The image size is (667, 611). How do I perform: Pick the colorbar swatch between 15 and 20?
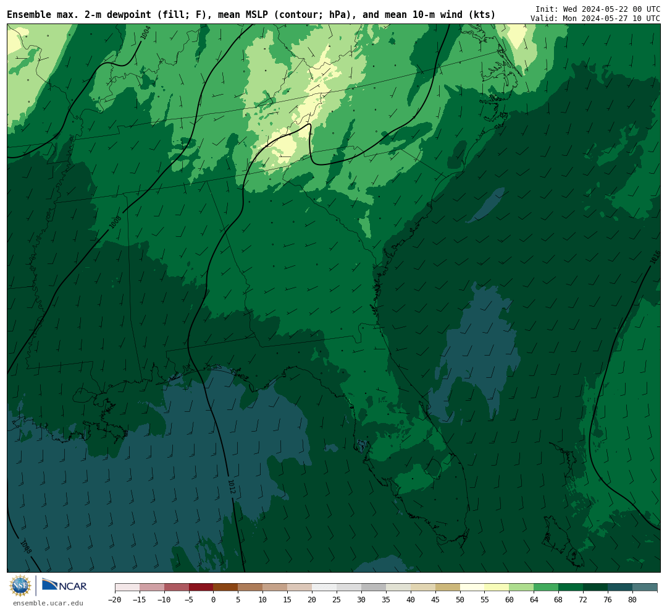coord(300,587)
